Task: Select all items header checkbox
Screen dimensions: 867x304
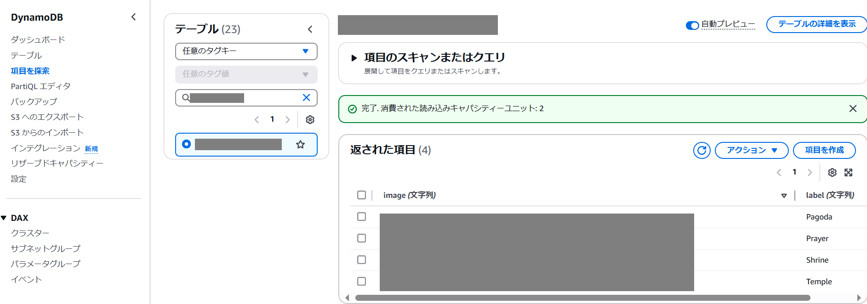Action: [x=362, y=195]
